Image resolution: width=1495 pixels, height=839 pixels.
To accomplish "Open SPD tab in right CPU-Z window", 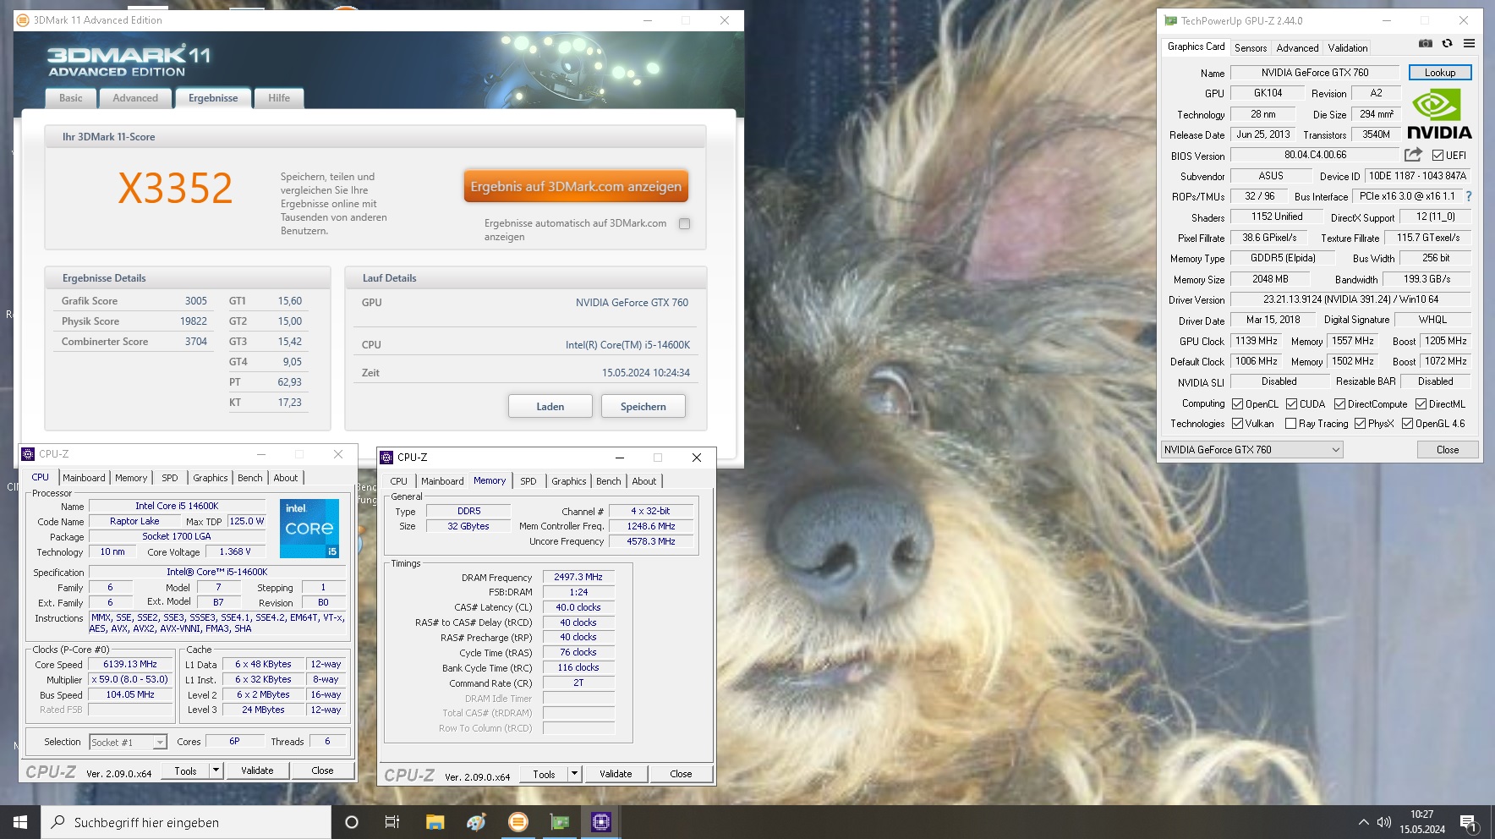I will pyautogui.click(x=528, y=481).
